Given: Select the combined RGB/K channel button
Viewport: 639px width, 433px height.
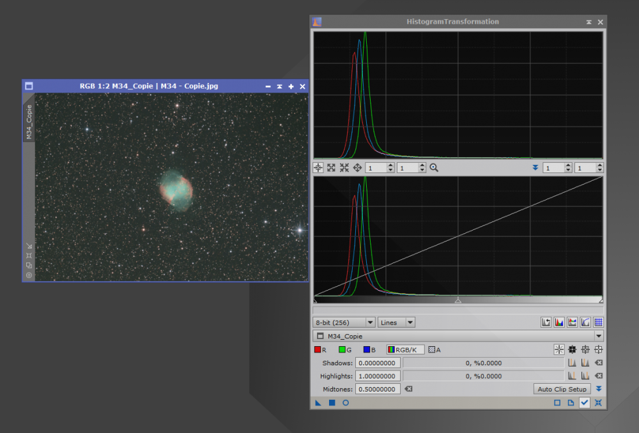Looking at the screenshot, I should 405,349.
